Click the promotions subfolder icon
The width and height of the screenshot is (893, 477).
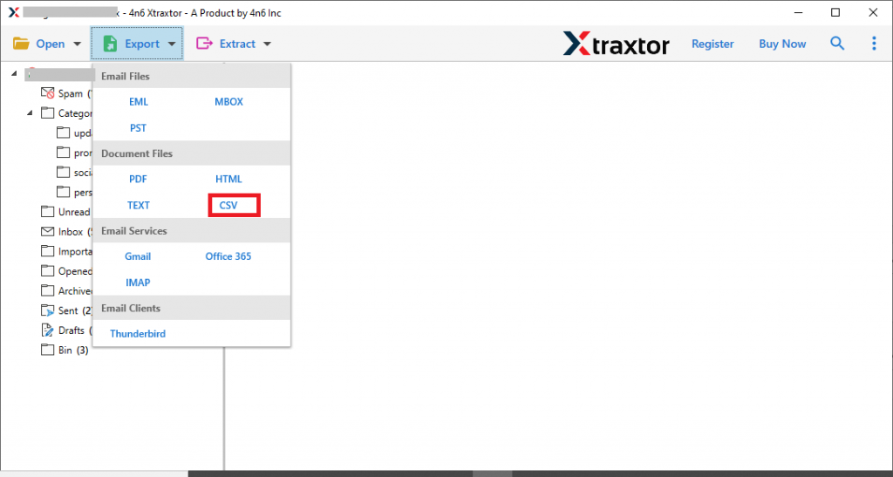[x=63, y=153]
